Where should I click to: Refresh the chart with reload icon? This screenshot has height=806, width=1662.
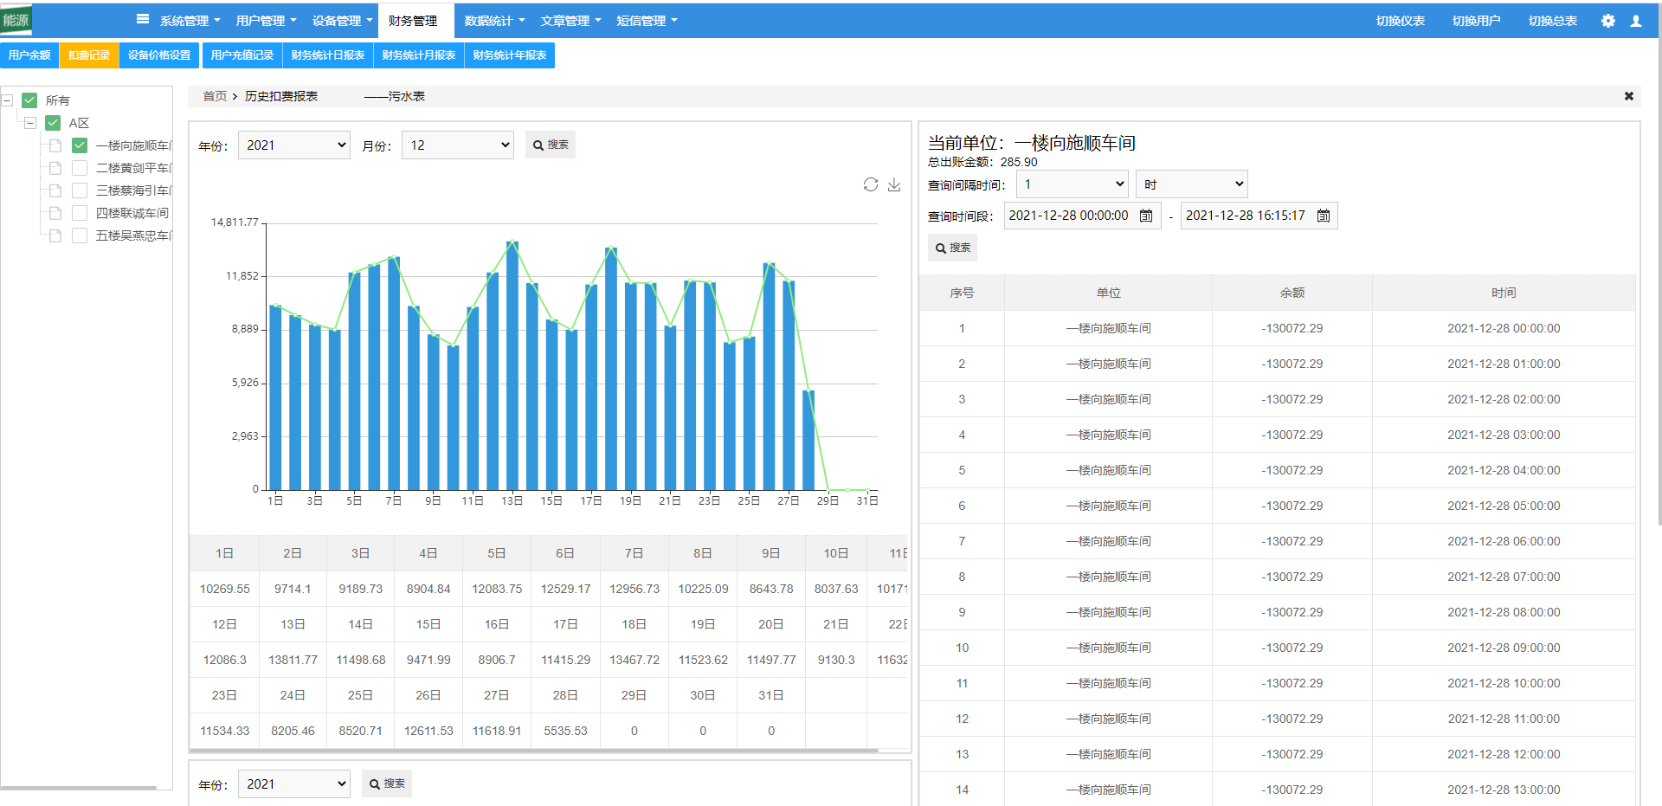point(871,184)
